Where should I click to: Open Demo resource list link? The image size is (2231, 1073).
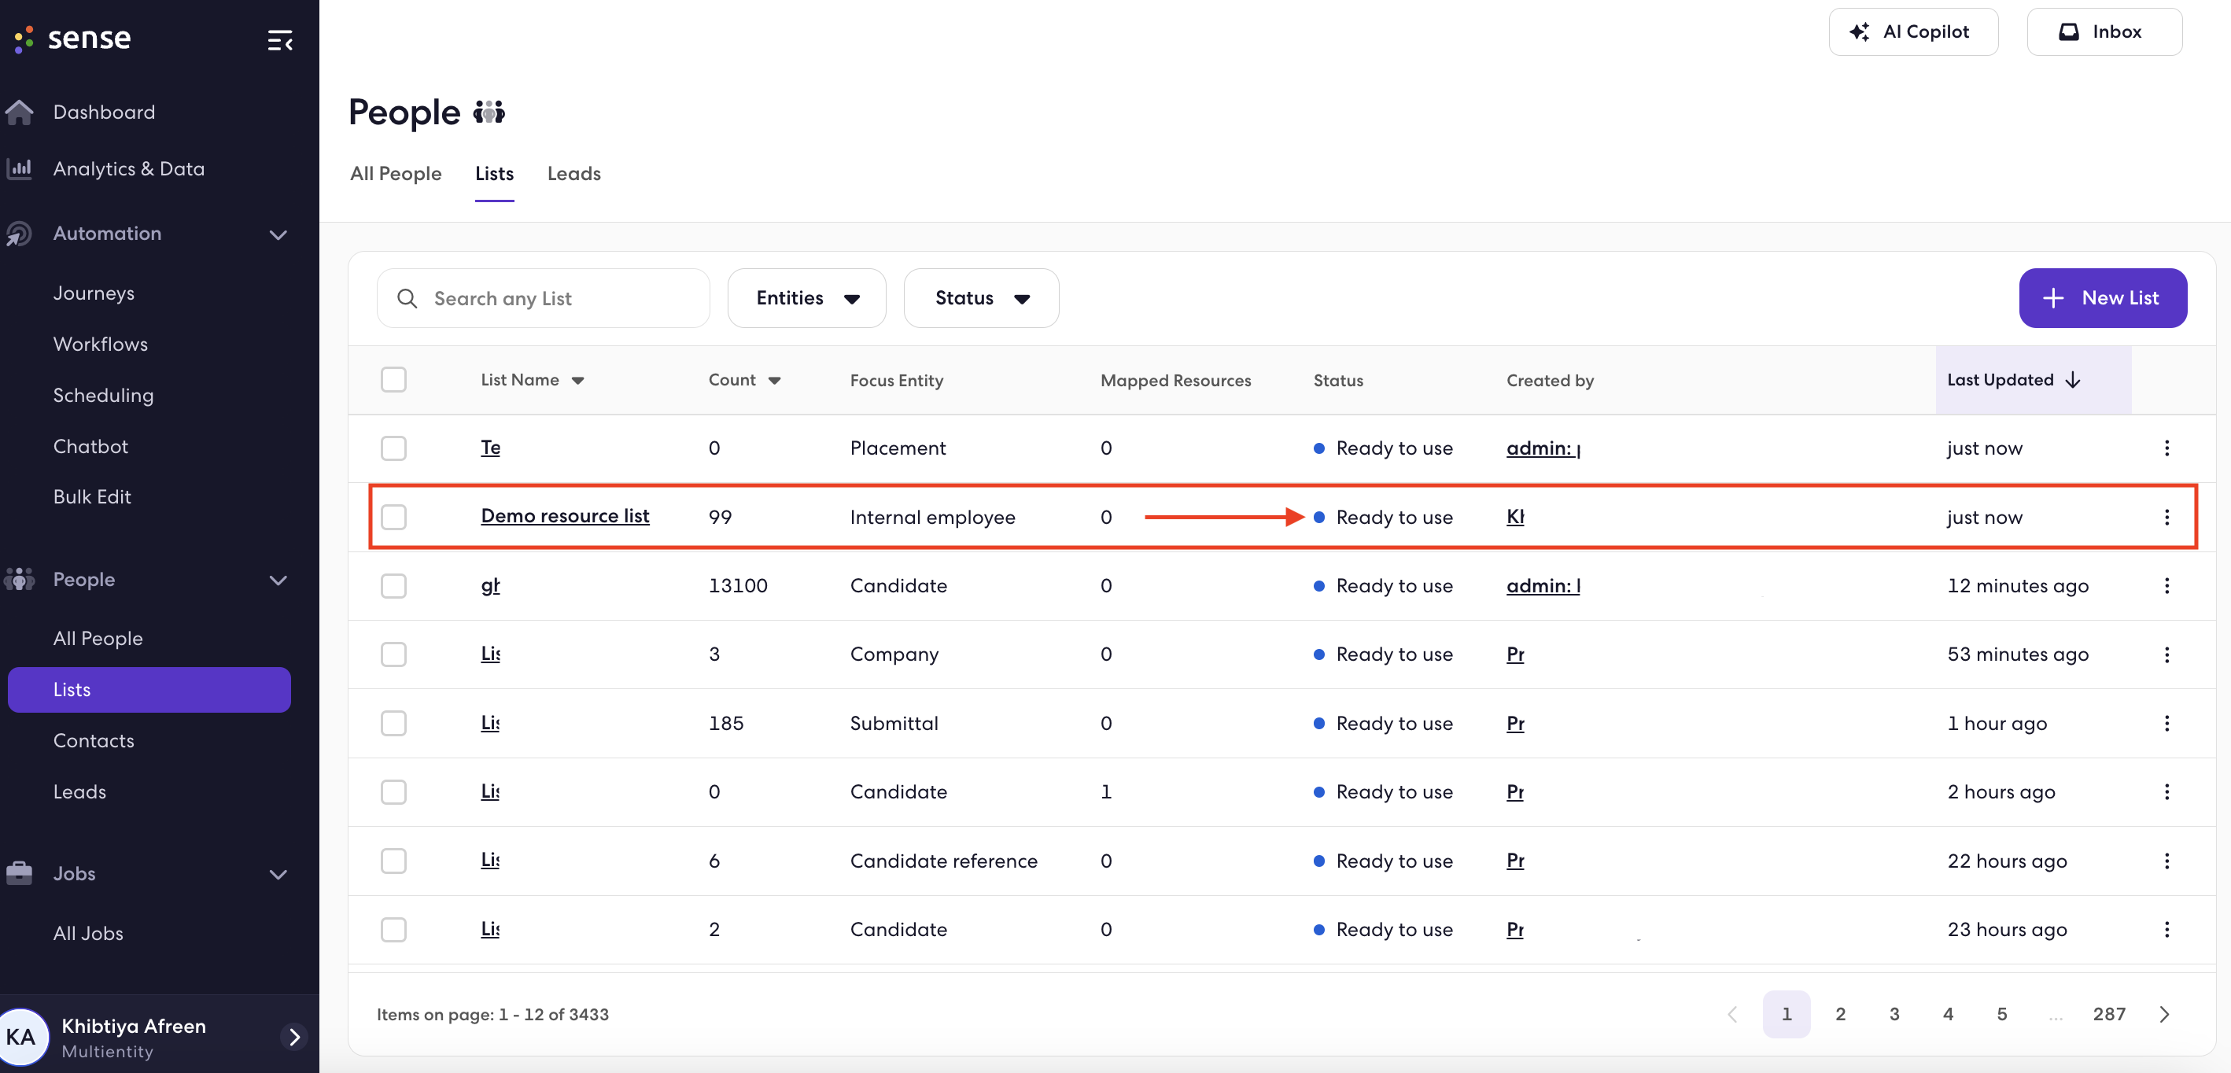565,516
